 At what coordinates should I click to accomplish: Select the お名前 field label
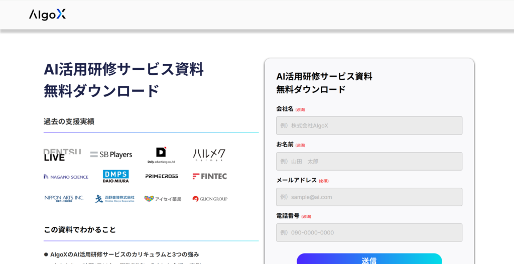285,145
